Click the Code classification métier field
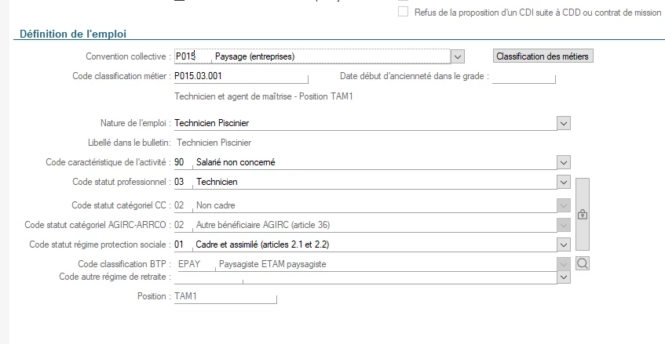This screenshot has height=344, width=665. pos(239,77)
